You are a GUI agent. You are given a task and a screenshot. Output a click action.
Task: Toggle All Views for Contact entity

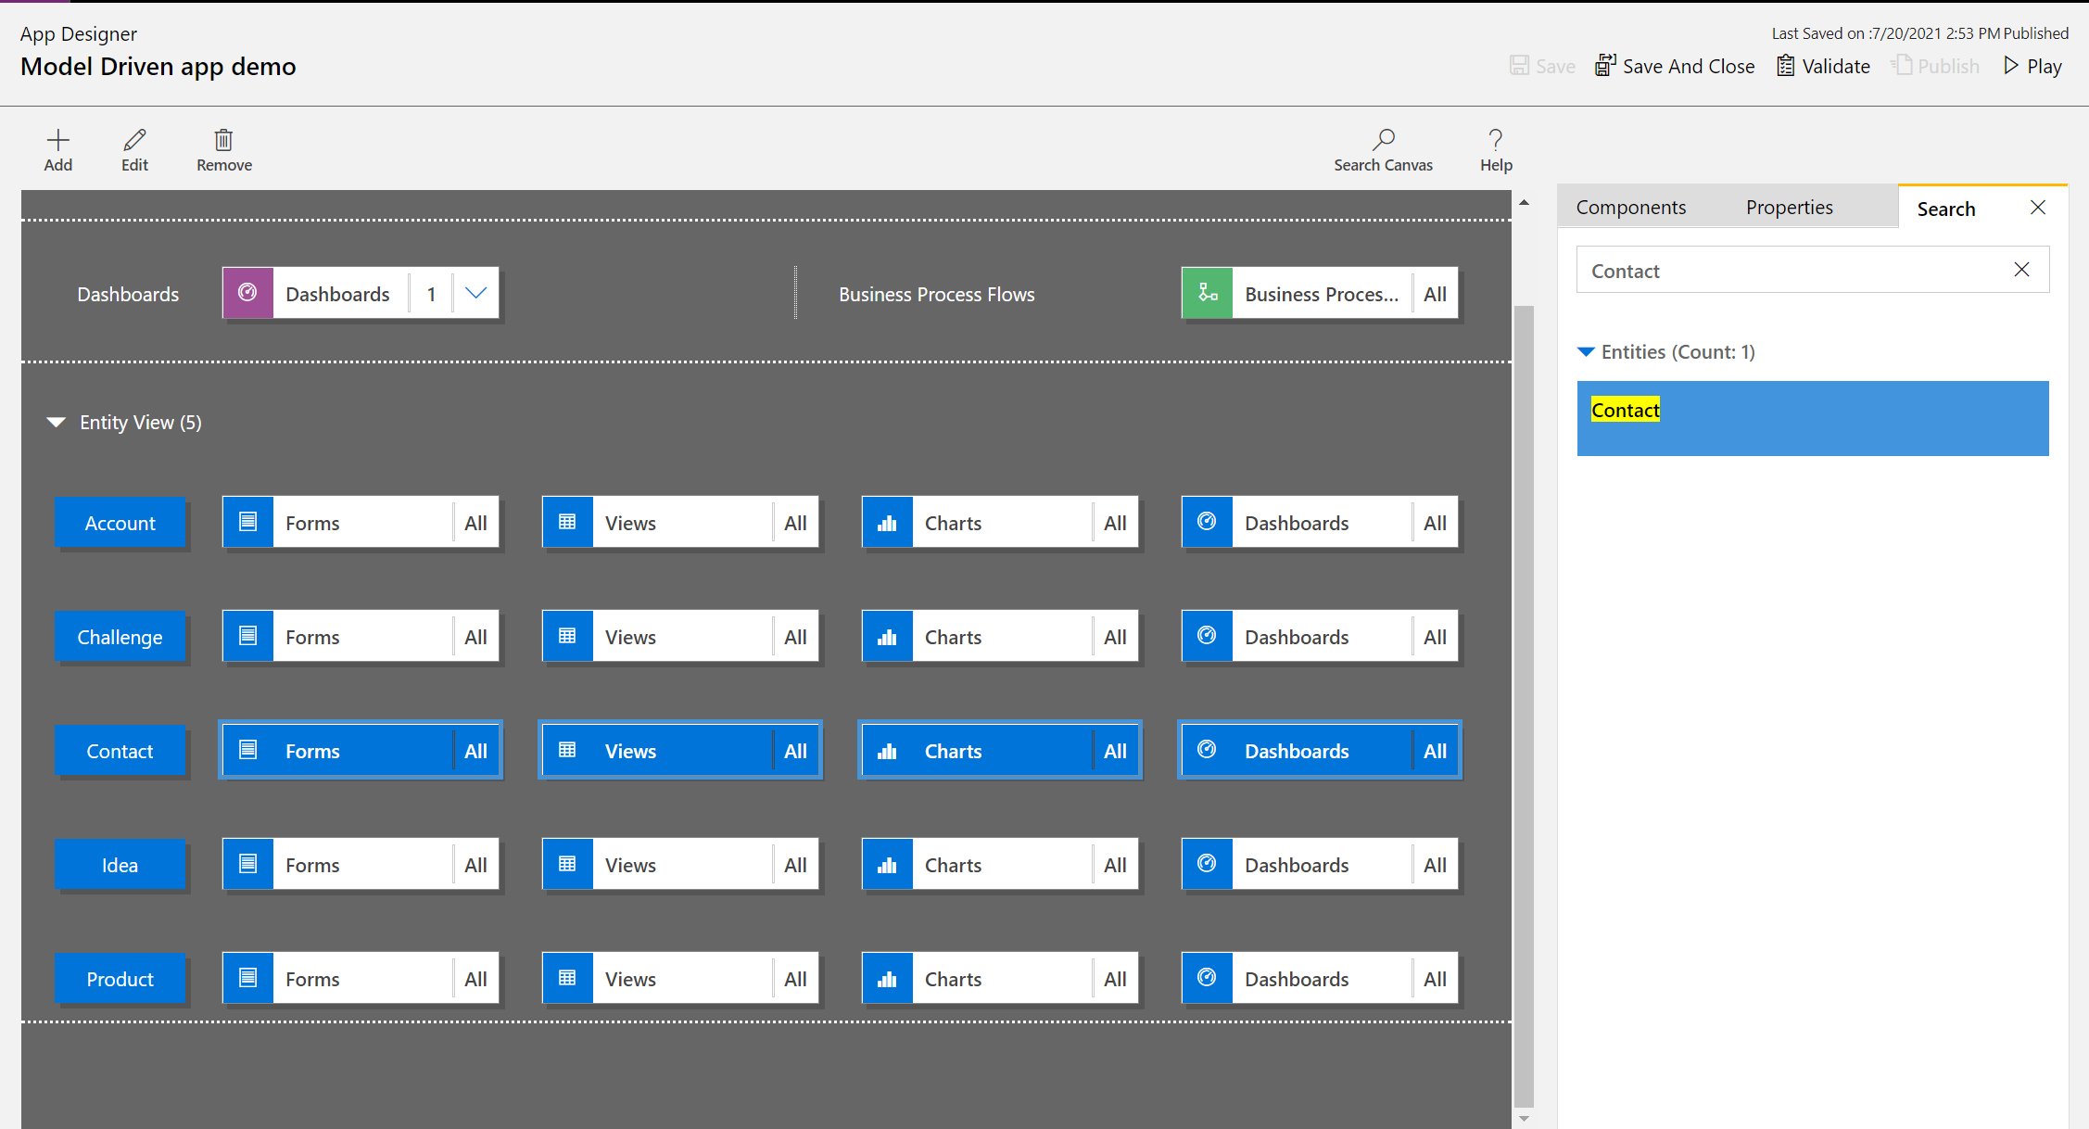795,751
